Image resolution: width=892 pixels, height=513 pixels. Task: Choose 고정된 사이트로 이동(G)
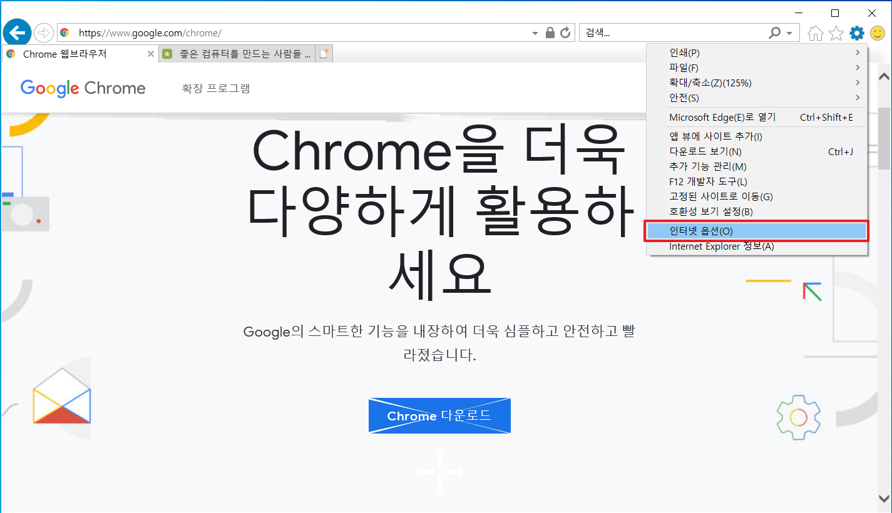757,196
